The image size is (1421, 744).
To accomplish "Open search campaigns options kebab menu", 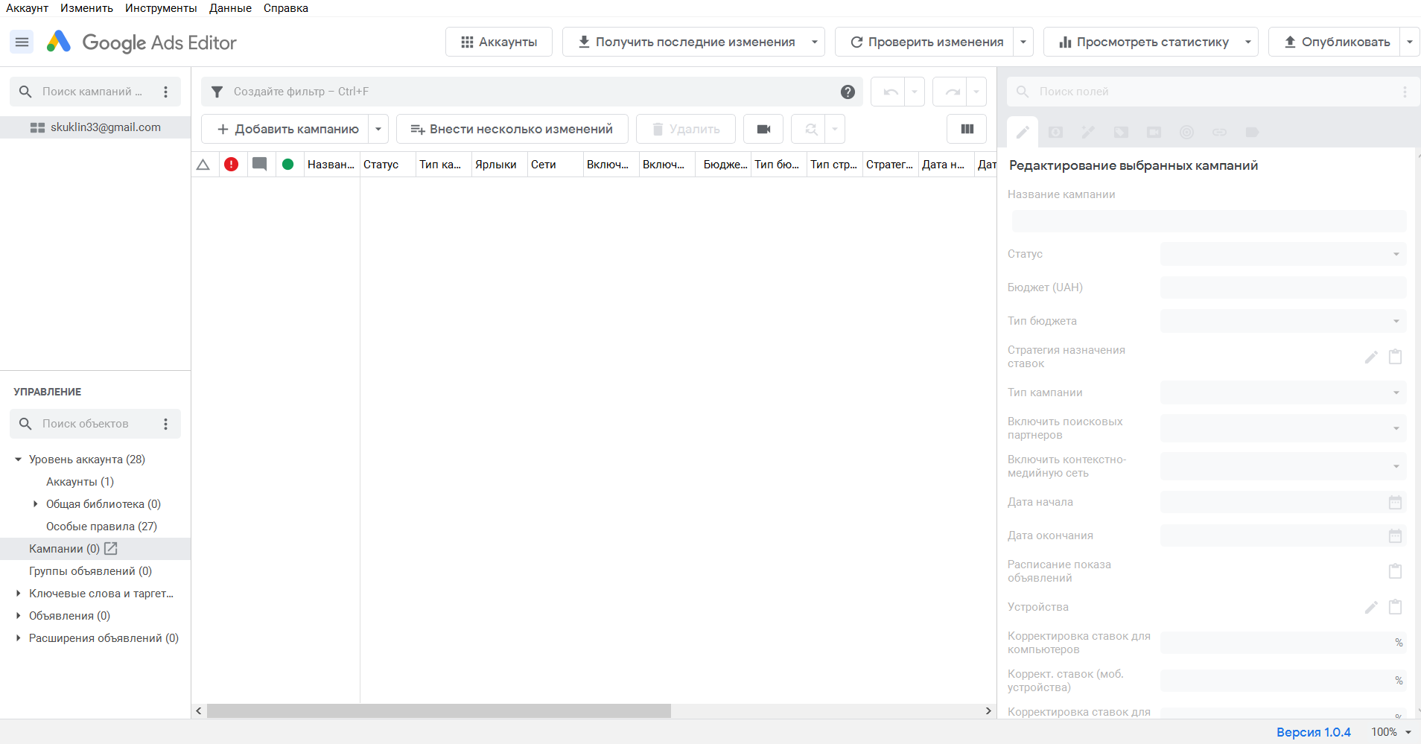I will tap(165, 92).
